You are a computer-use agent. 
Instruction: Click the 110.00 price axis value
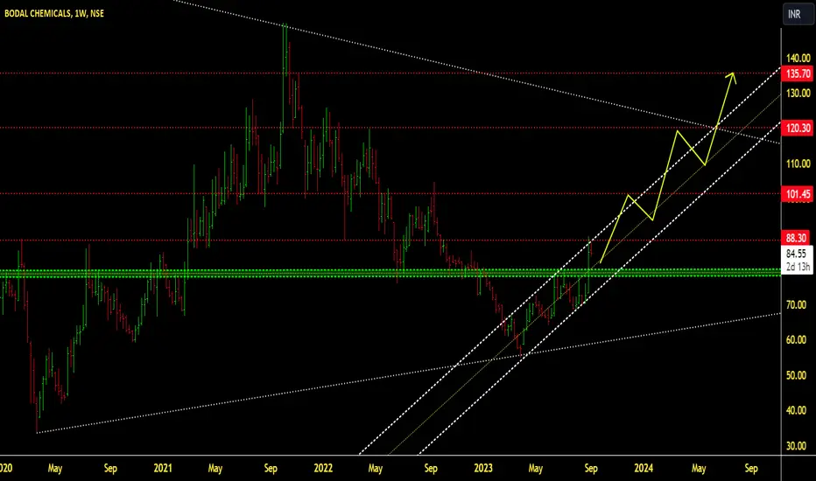coord(798,164)
